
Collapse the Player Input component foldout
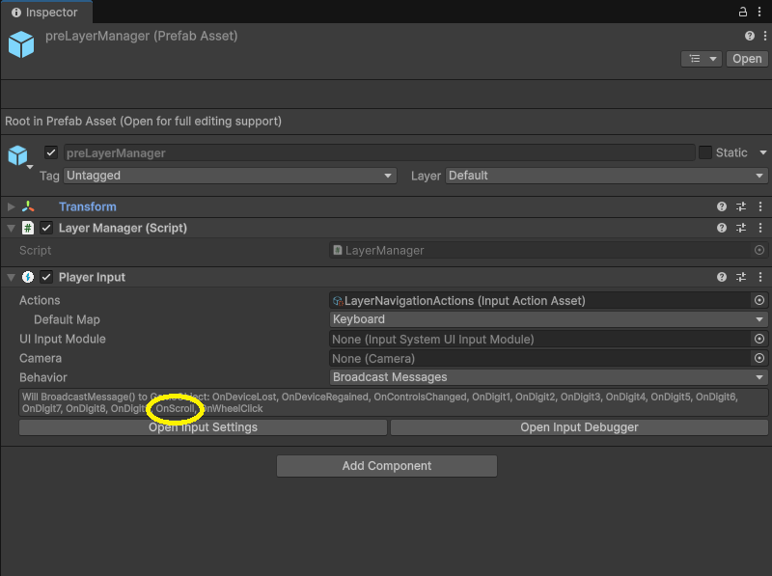9,277
